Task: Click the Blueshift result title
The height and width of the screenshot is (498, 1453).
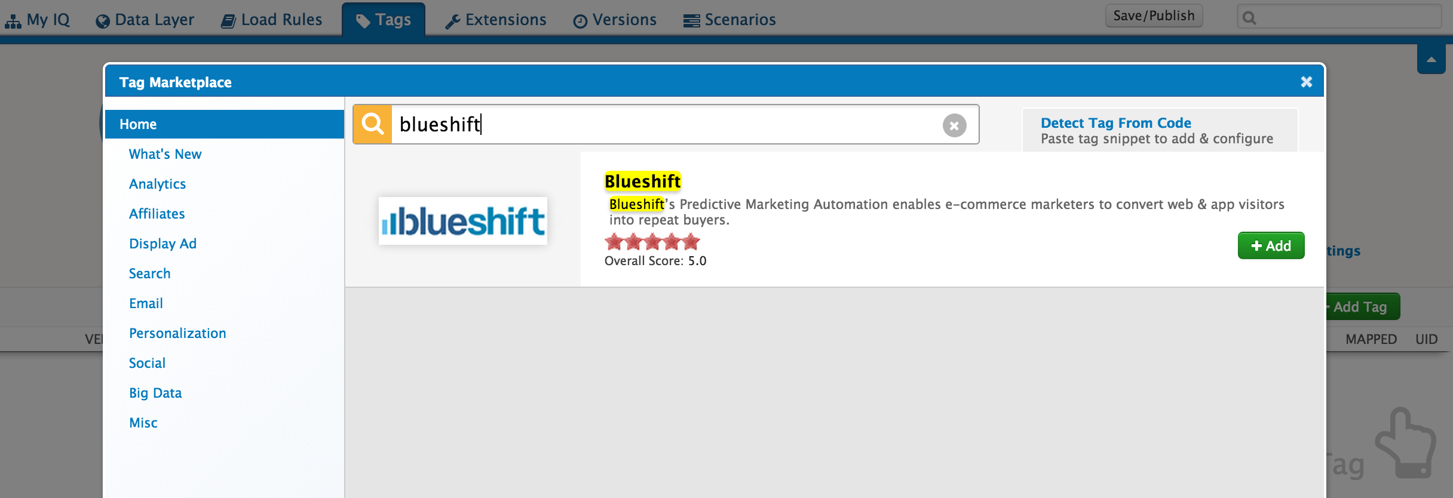Action: coord(642,181)
